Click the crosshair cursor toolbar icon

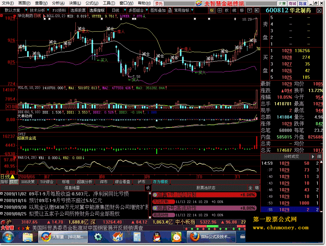click(220, 10)
